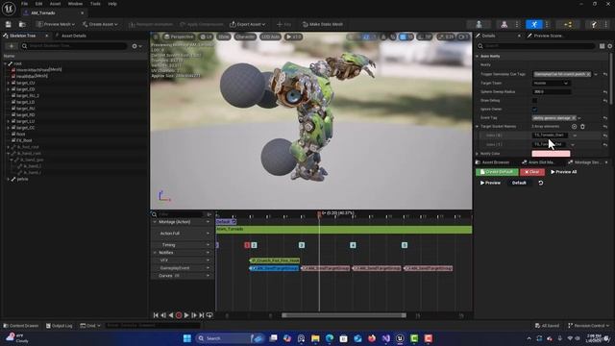Collapse the Target Socket Names array

(x=478, y=126)
